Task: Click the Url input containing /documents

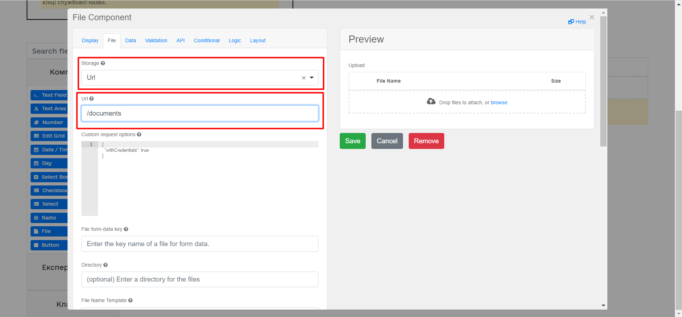Action: (x=200, y=113)
